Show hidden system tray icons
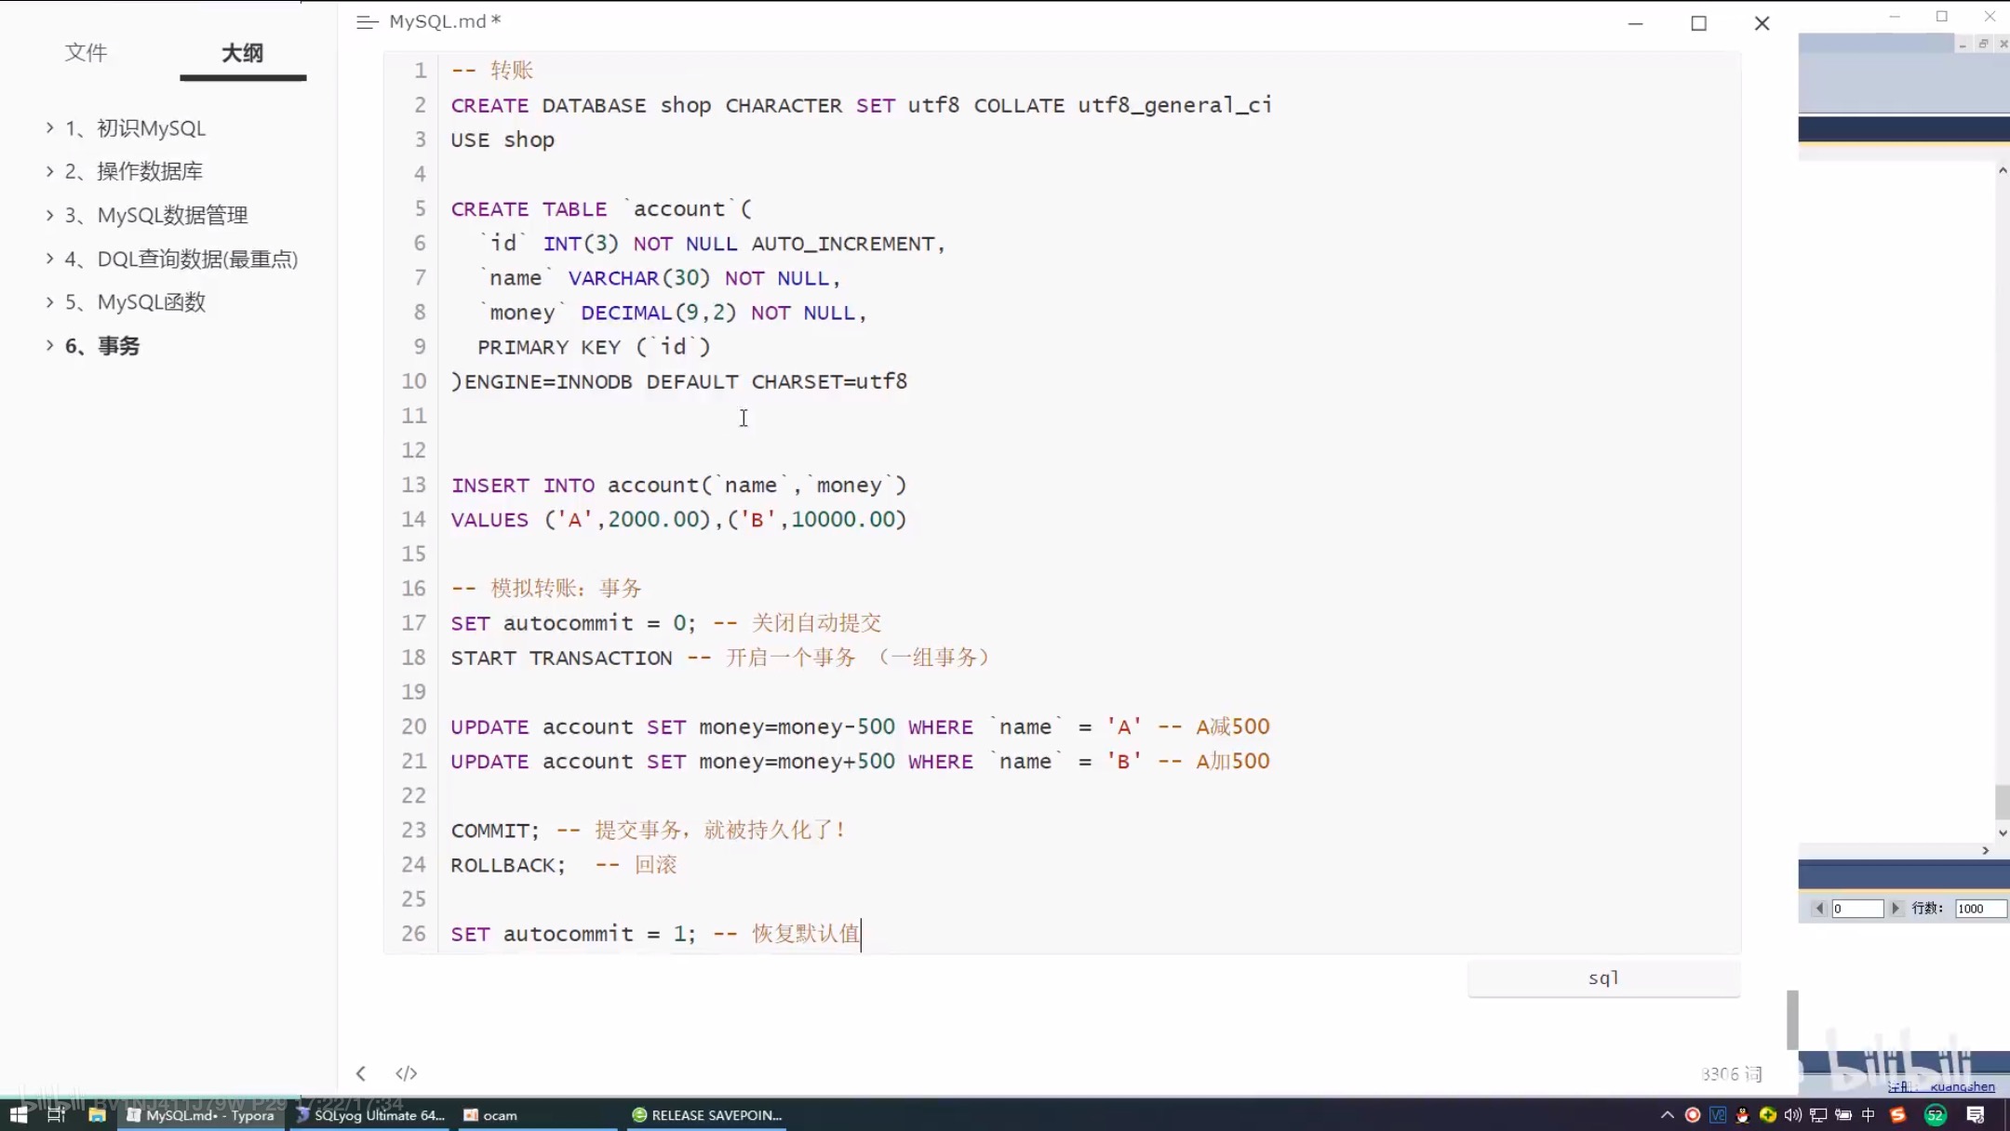 (1667, 1114)
